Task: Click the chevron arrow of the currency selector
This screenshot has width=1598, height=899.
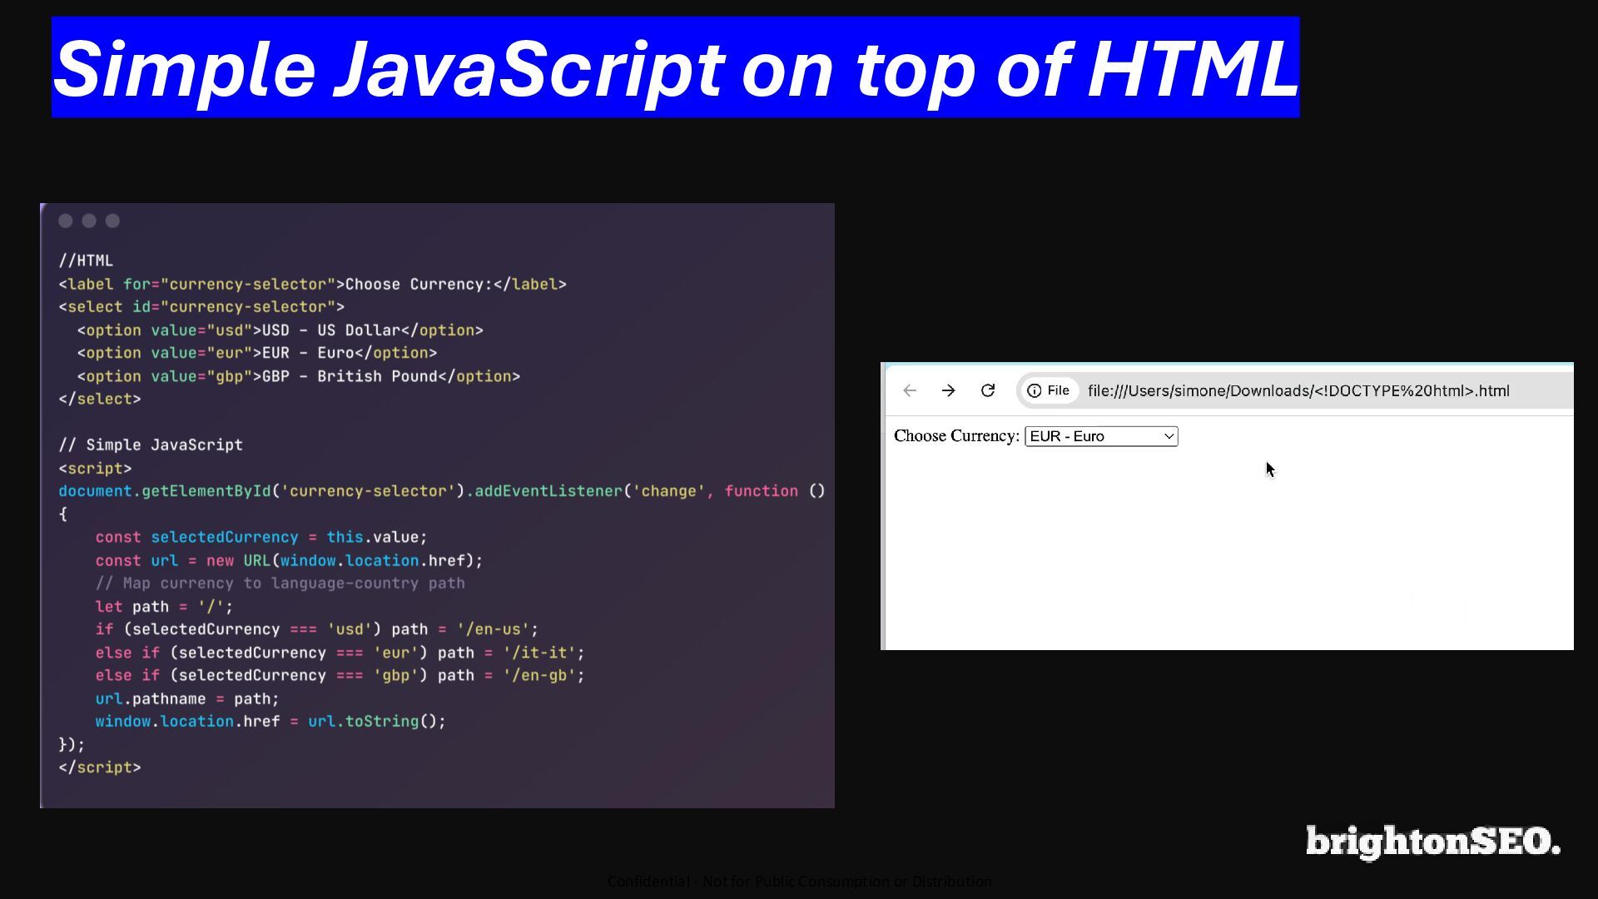Action: click(x=1169, y=436)
